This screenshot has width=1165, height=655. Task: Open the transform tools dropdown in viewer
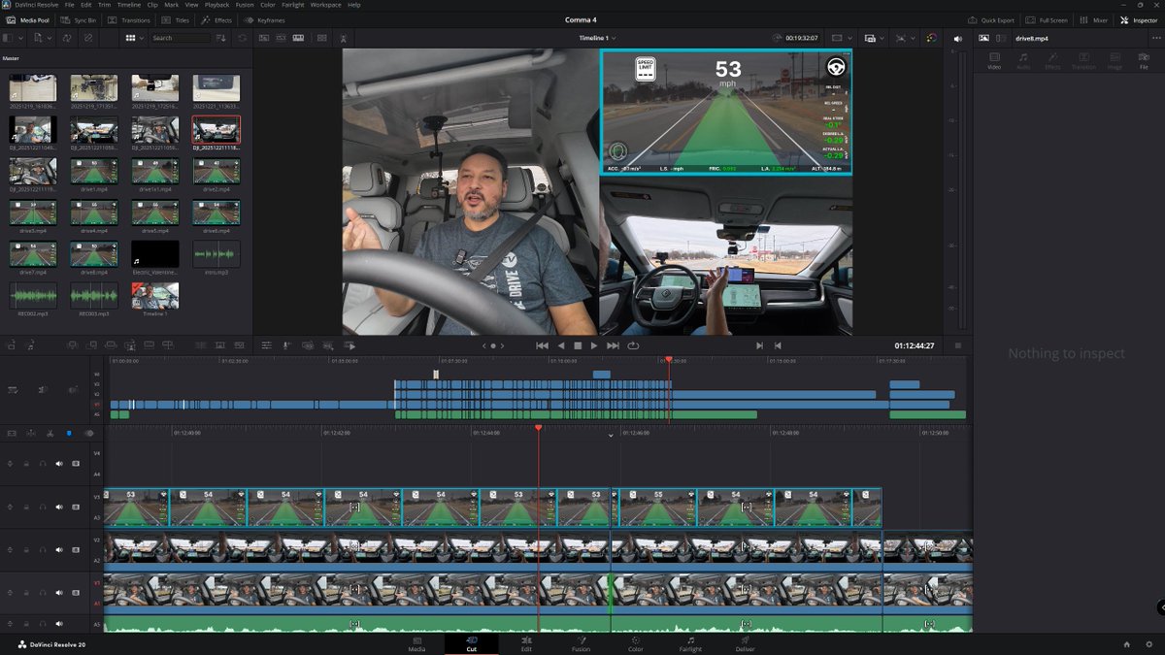(x=904, y=38)
